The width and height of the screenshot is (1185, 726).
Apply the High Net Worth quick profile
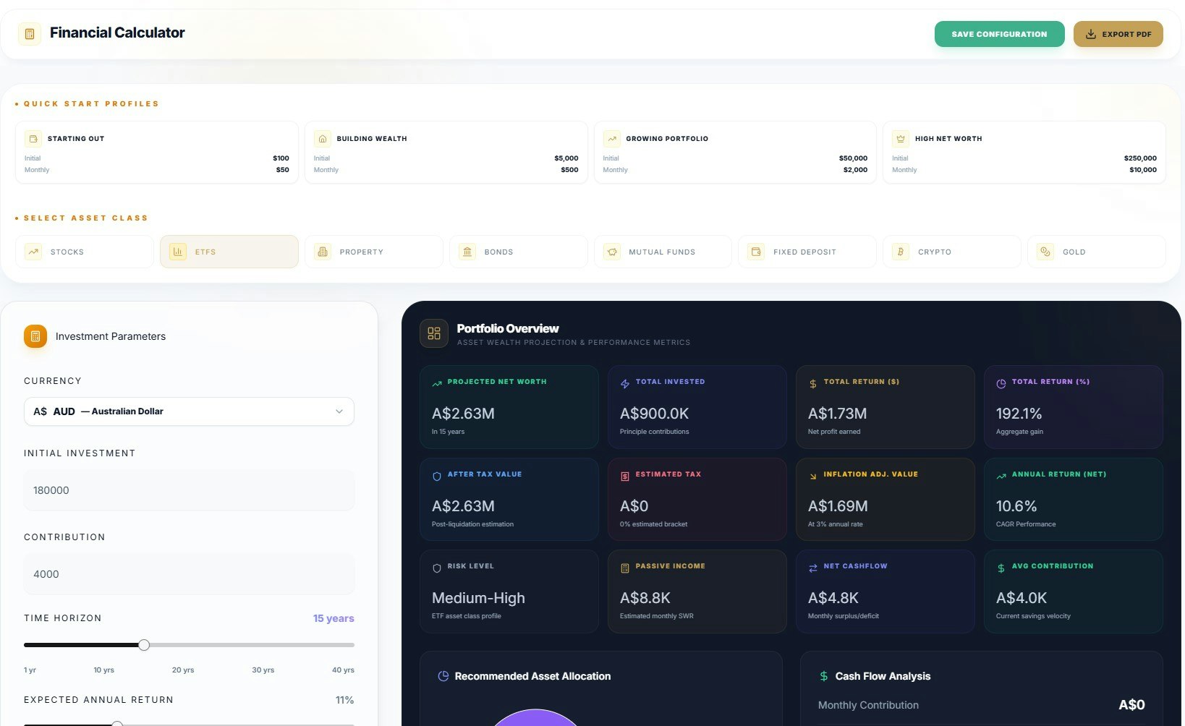[1024, 153]
